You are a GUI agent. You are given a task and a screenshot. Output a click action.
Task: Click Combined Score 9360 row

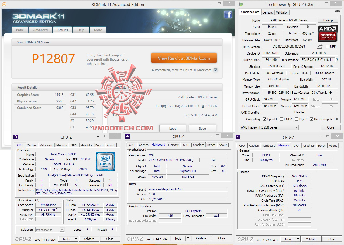click(40, 108)
